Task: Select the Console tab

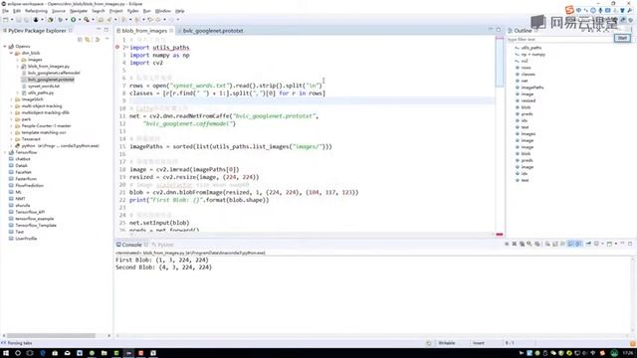Action: [131, 245]
